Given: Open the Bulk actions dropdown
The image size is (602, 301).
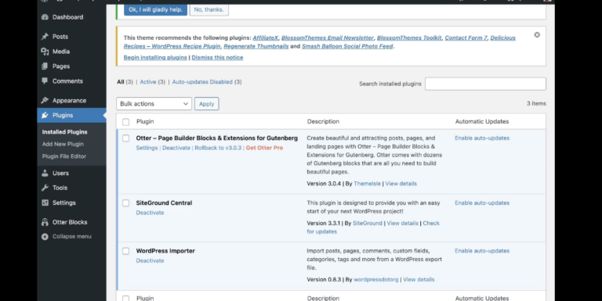Looking at the screenshot, I should click(154, 104).
